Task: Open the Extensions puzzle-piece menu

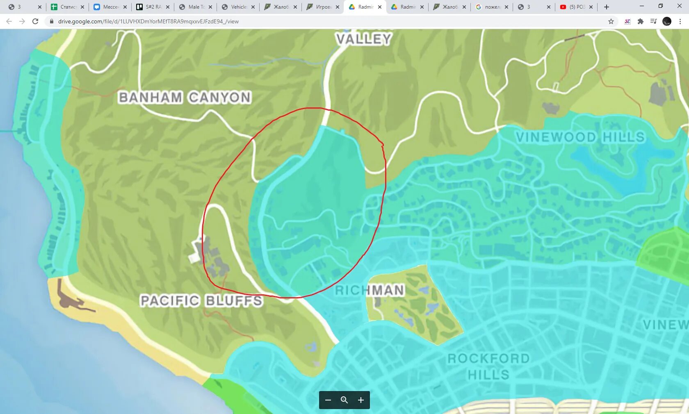Action: (x=641, y=21)
